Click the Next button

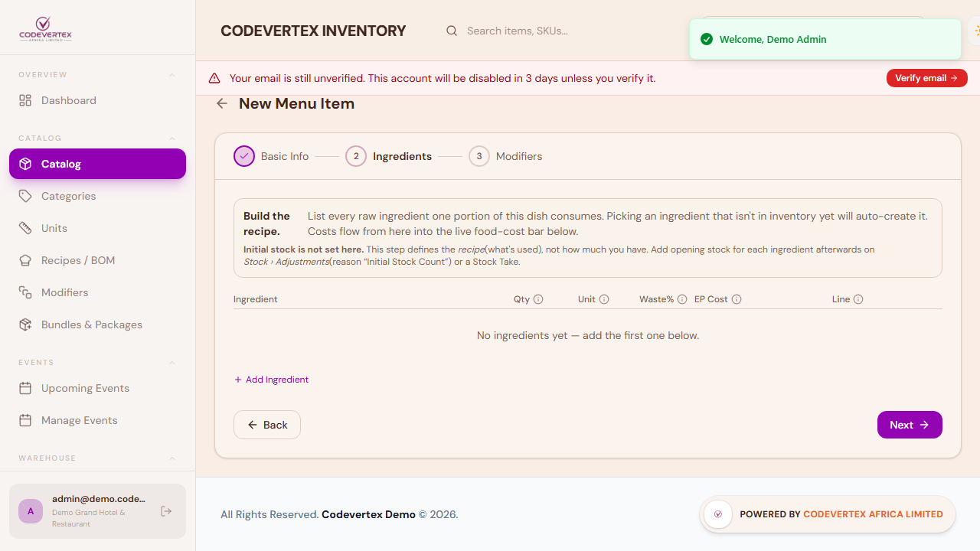pos(910,425)
